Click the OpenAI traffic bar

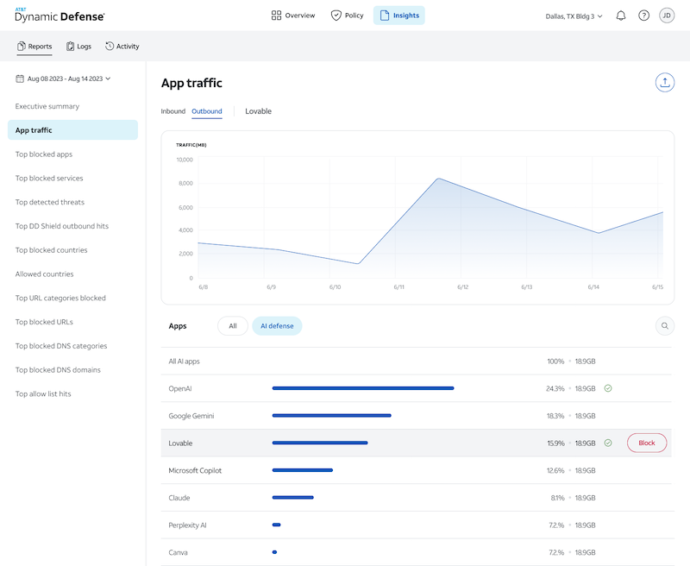(x=363, y=388)
